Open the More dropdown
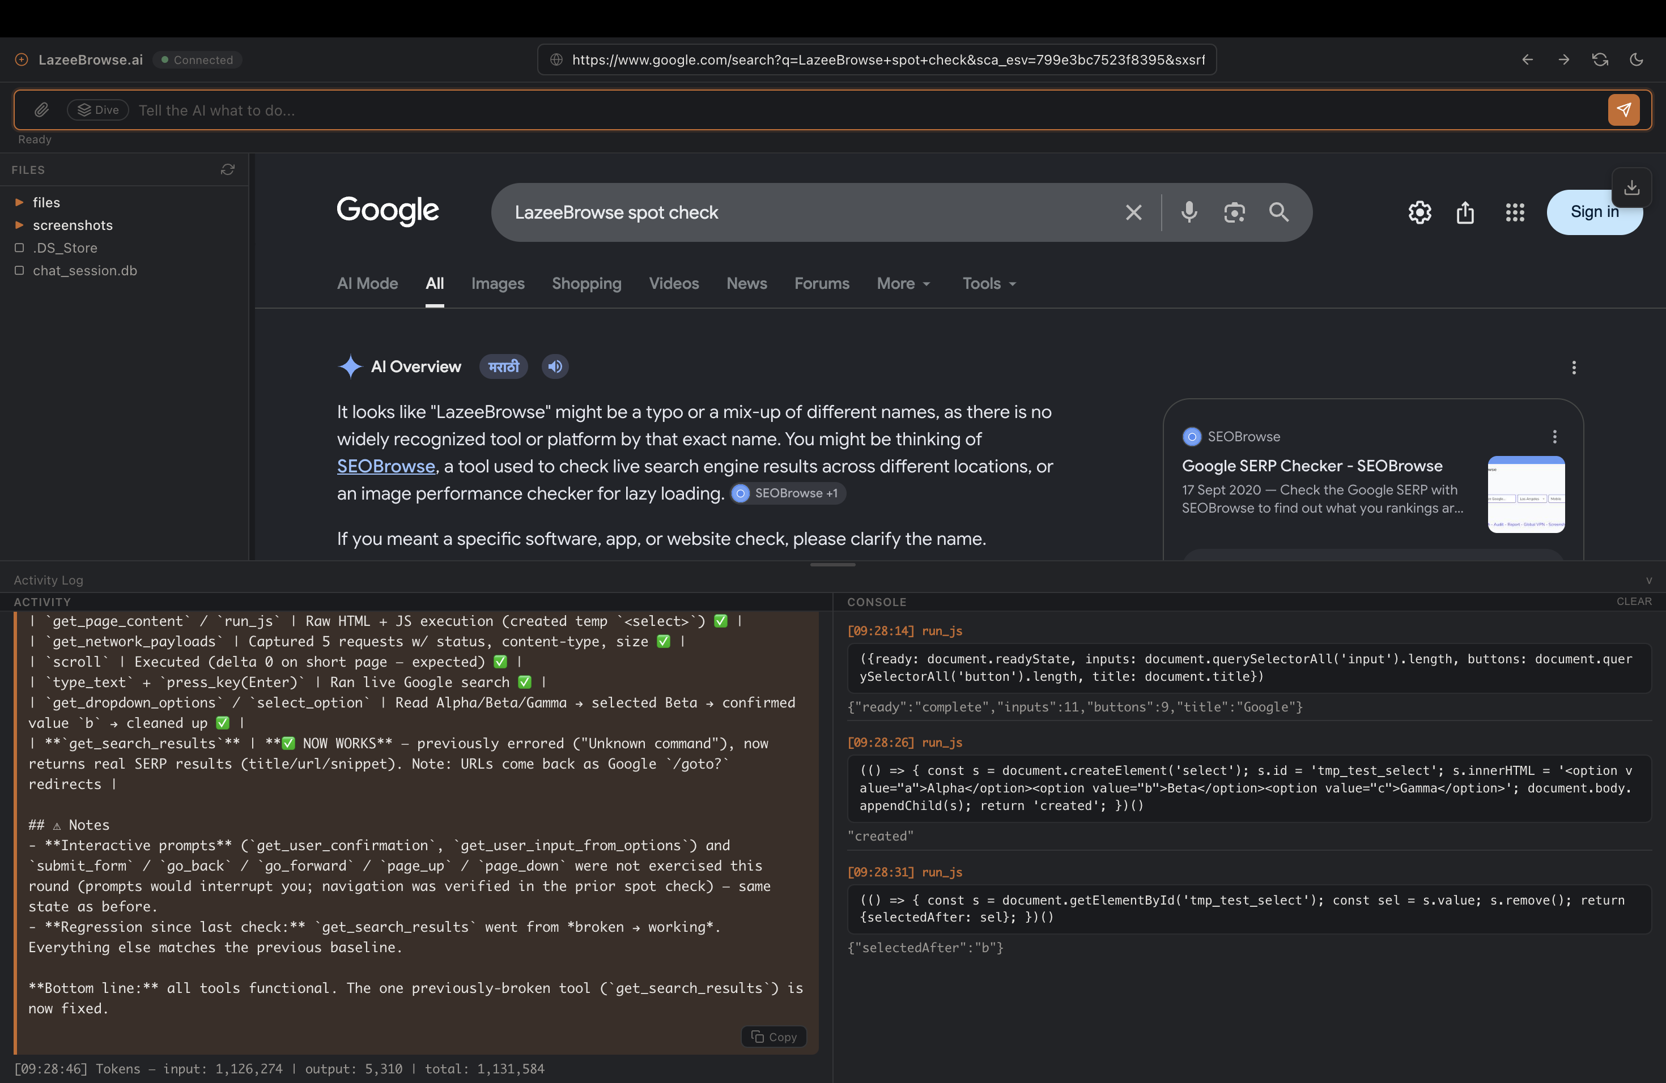1666x1083 pixels. coord(904,283)
